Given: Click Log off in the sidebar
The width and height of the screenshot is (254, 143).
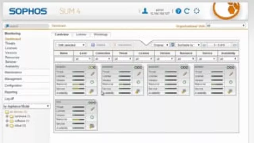Looking at the screenshot, I should 9,99.
